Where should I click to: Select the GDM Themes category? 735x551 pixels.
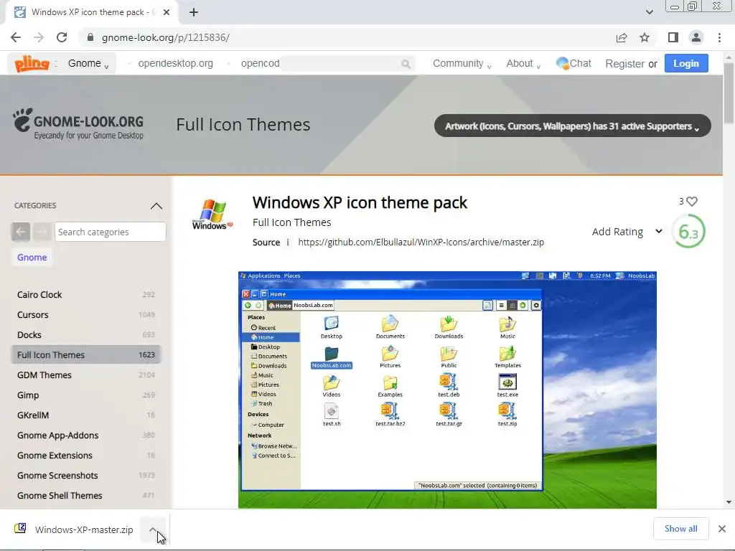[x=86, y=375]
